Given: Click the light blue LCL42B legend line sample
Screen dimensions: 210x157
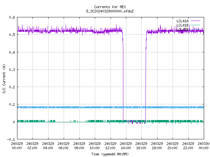Looking at the screenshot, I should 195,29.
